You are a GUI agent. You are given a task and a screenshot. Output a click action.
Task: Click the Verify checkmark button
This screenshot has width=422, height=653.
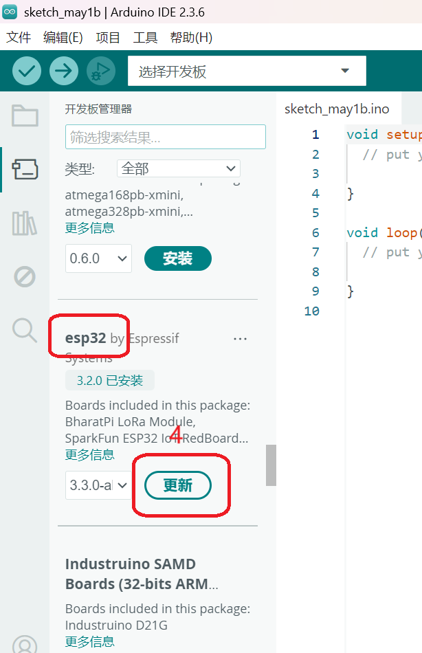[x=27, y=71]
